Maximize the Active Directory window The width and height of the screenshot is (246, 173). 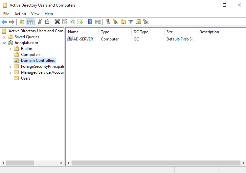tap(224, 5)
